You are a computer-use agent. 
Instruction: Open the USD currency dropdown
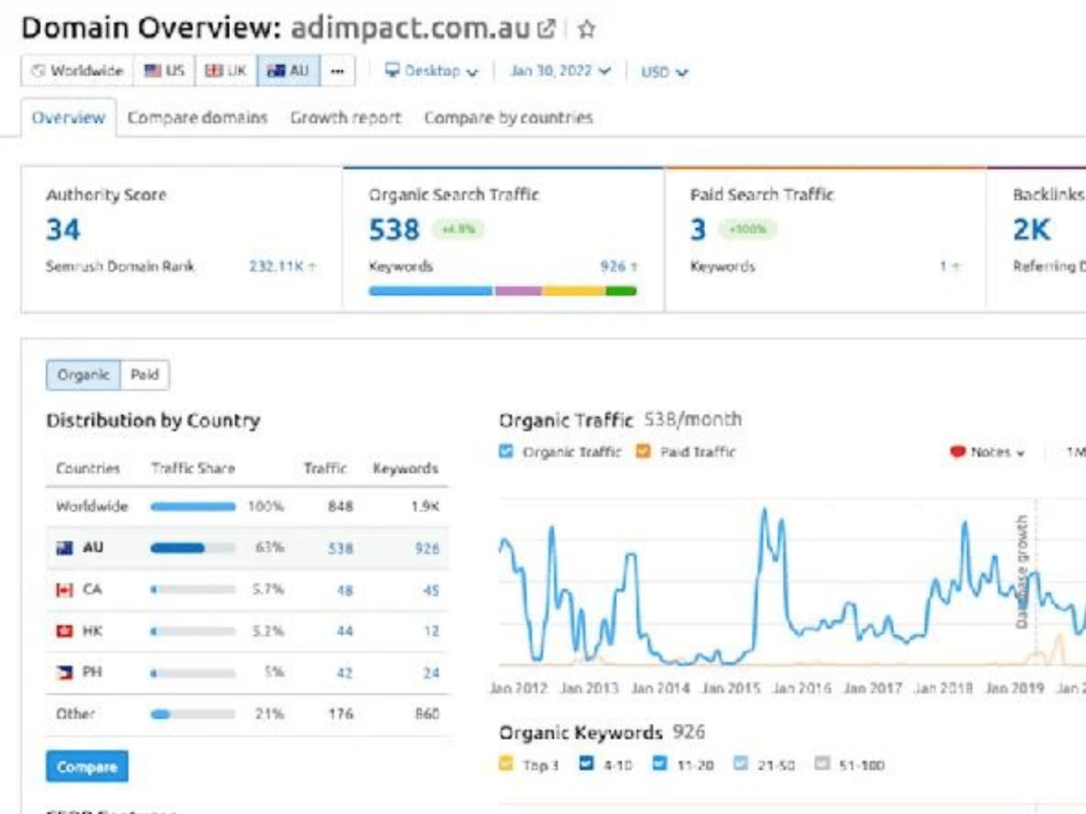664,71
